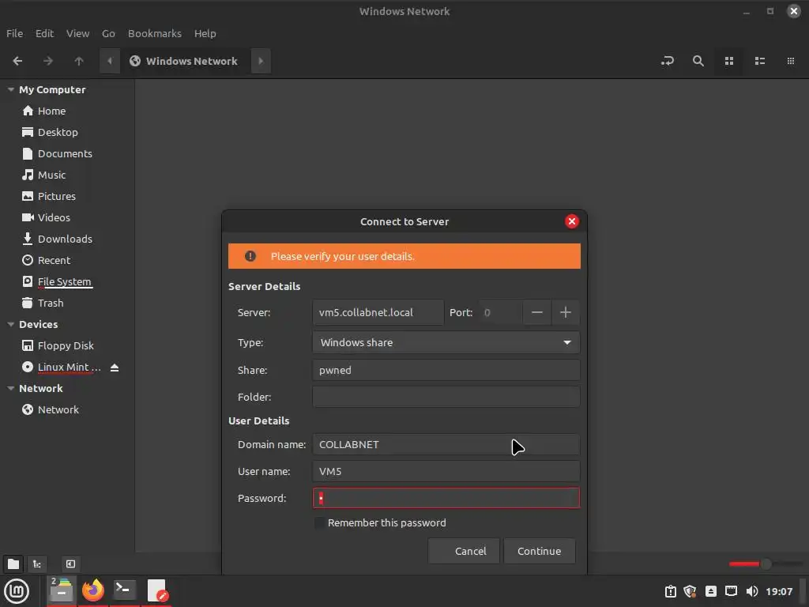Screen dimensions: 809x607
Task: Open the Terminal from taskbar
Action: point(124,591)
